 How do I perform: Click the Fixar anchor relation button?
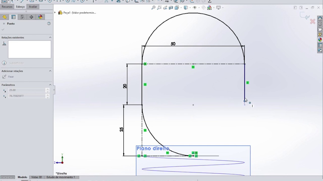tap(8, 77)
